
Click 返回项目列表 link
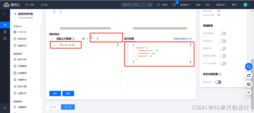pos(26,14)
